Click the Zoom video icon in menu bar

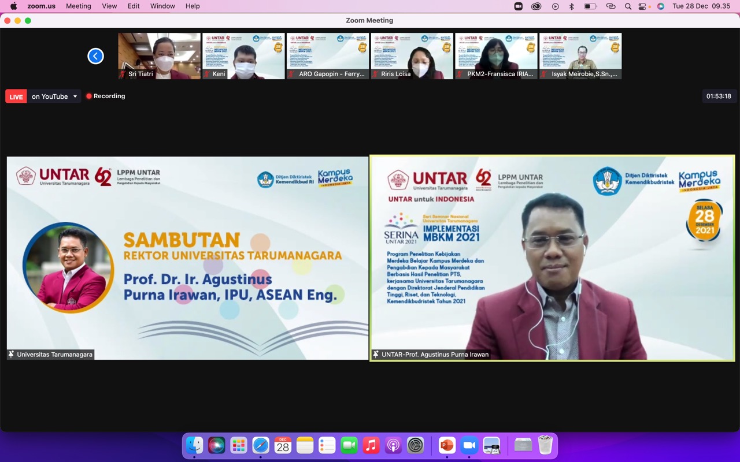pos(518,6)
